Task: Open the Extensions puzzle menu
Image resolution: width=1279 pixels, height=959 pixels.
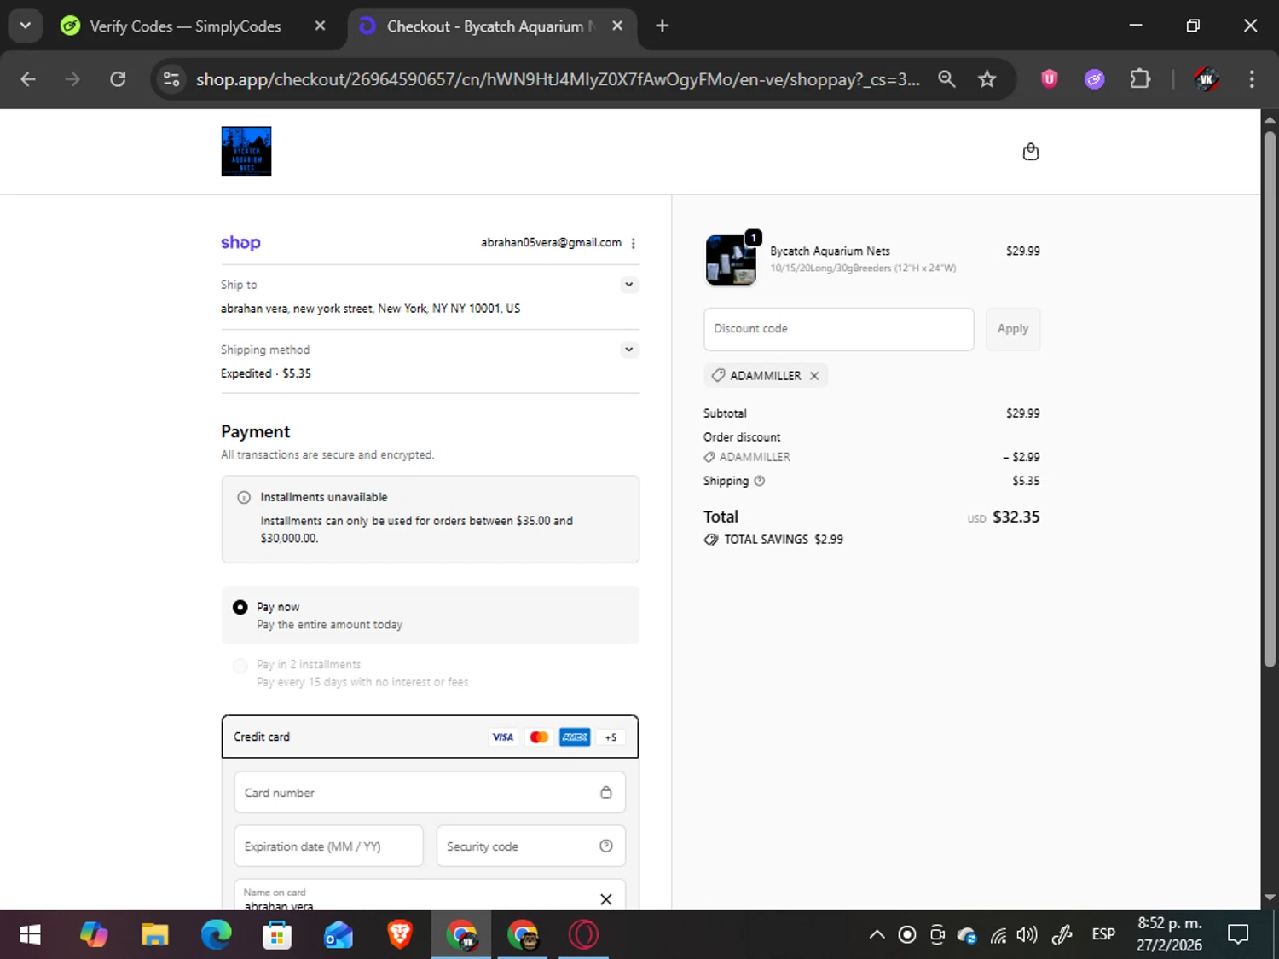Action: (1140, 79)
